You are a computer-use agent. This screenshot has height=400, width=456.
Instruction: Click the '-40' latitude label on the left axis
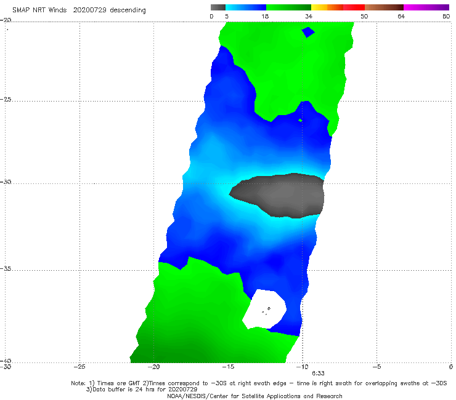6,361
